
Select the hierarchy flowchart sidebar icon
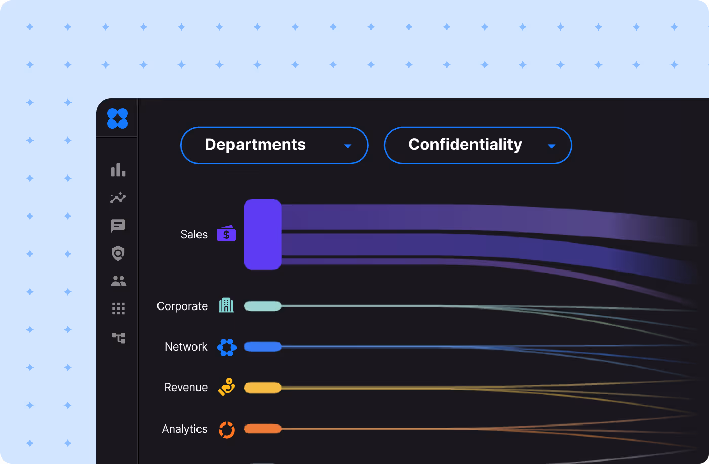(x=117, y=338)
